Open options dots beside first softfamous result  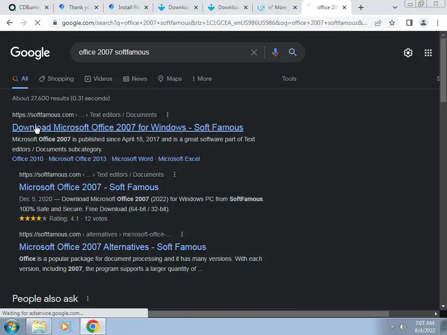[x=168, y=115]
